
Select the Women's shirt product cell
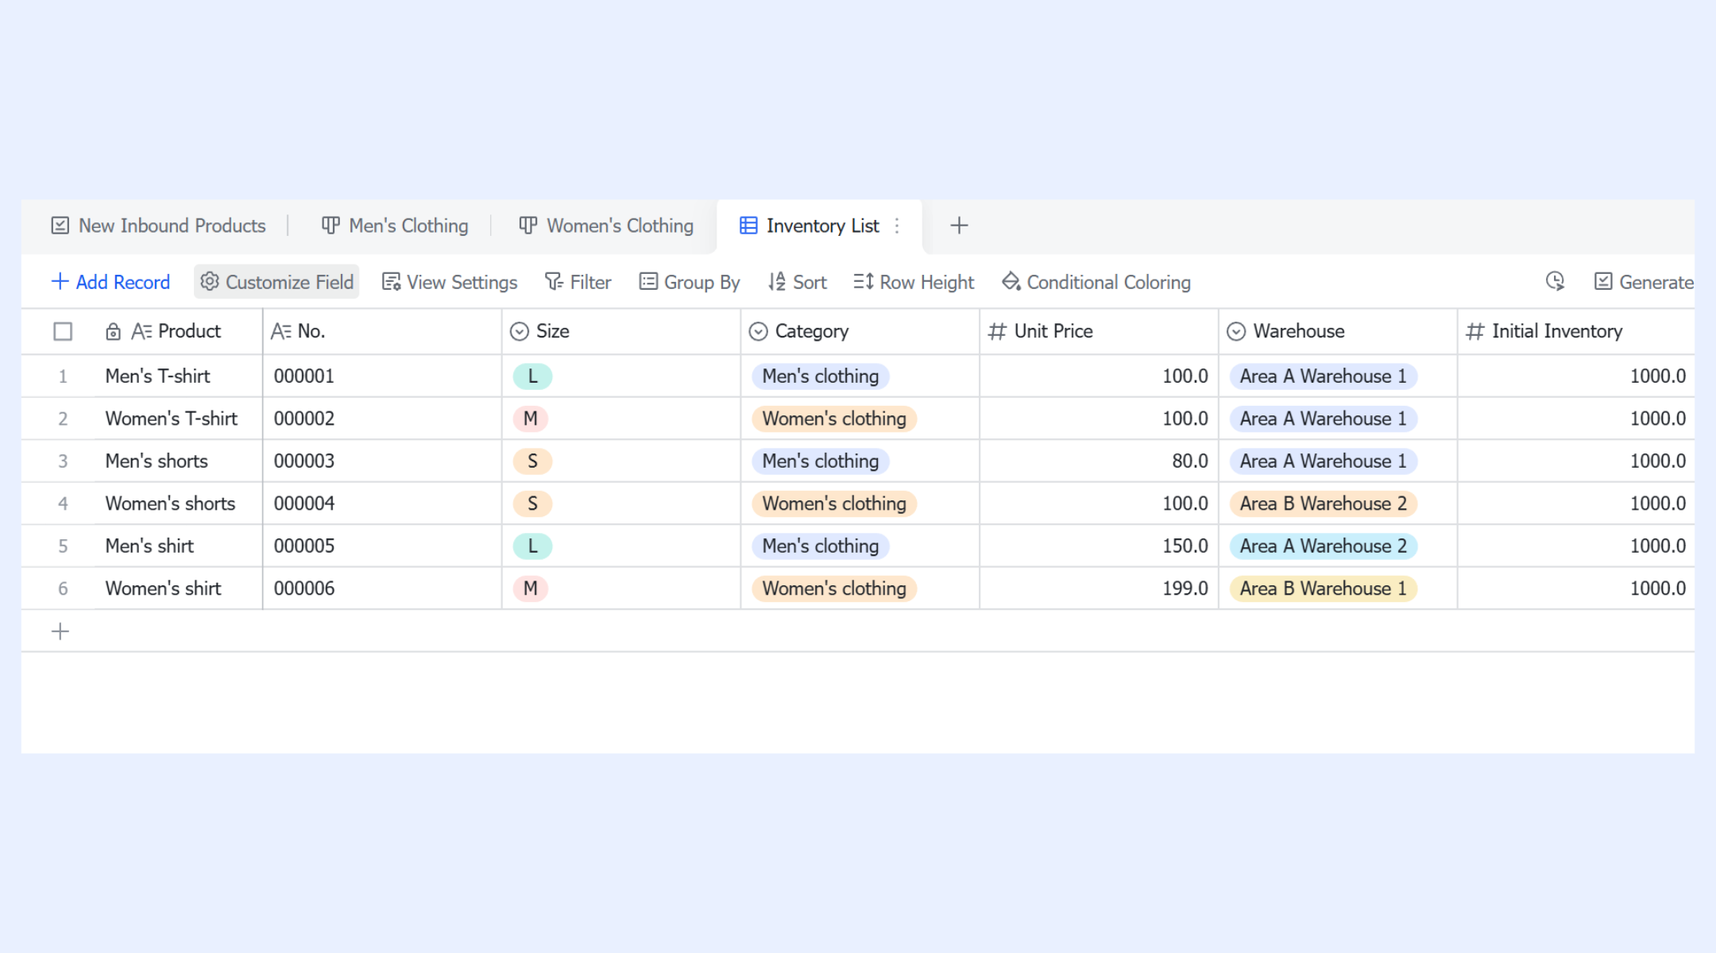click(x=179, y=588)
